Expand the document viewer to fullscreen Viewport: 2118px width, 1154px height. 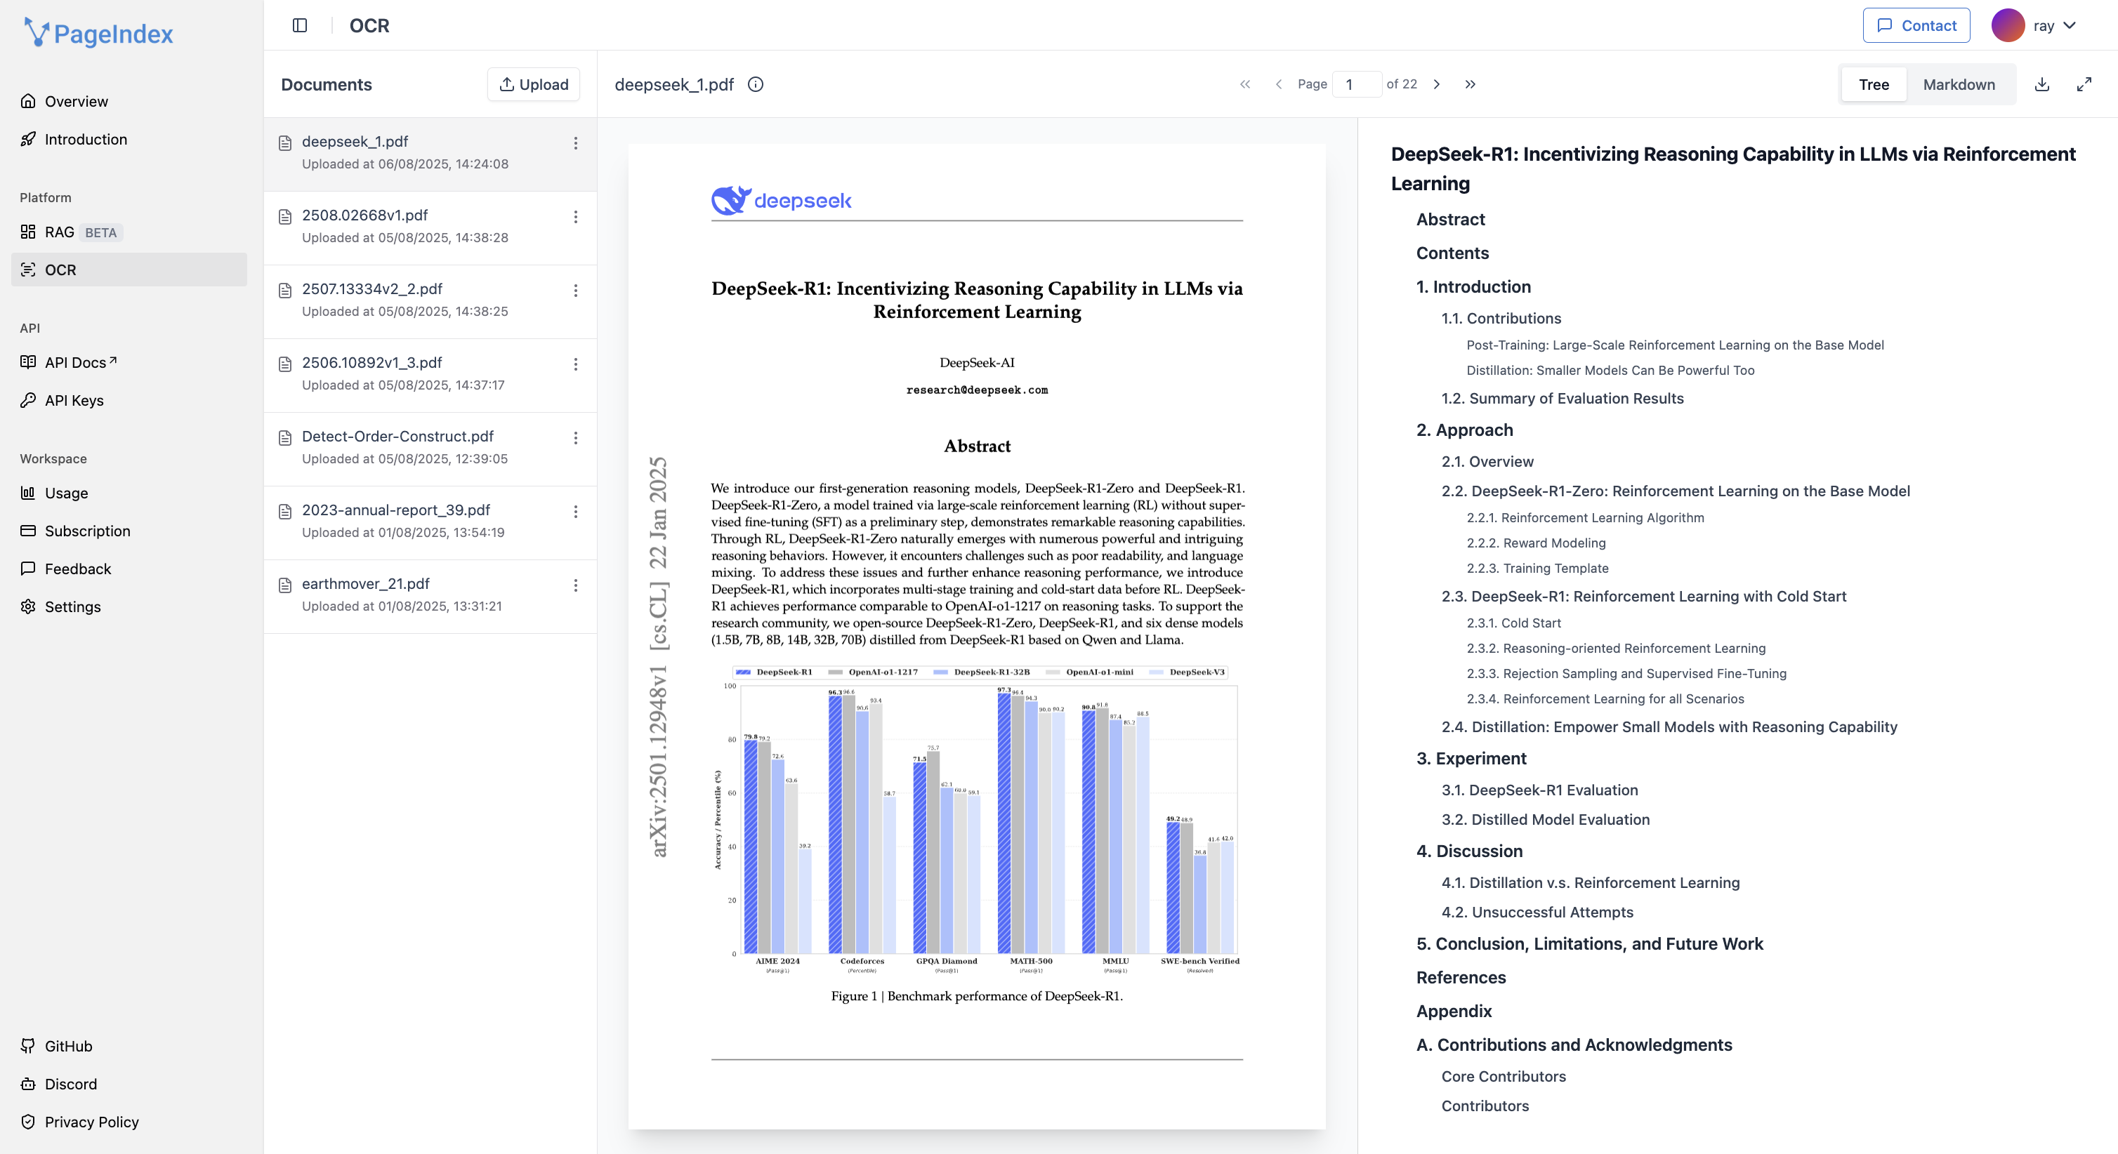[x=2085, y=84]
